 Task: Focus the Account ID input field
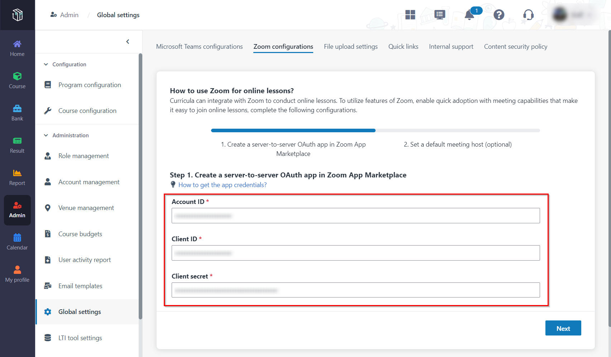click(x=356, y=216)
